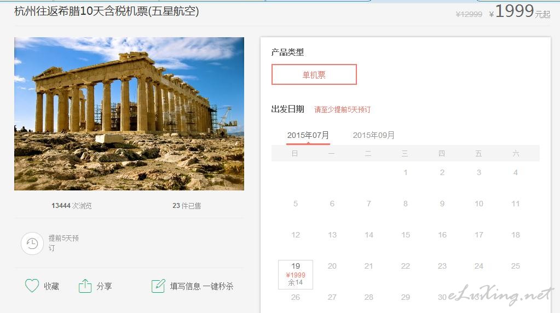Click the 出发日期 heading

(x=287, y=109)
